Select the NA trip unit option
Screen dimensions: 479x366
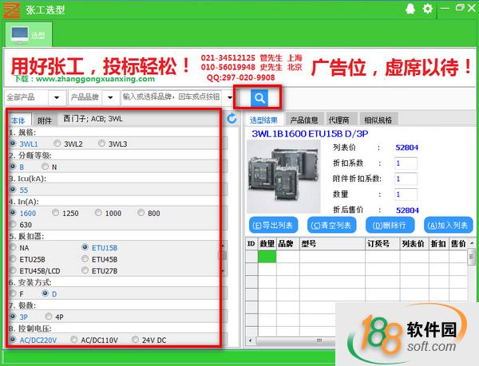coord(13,247)
